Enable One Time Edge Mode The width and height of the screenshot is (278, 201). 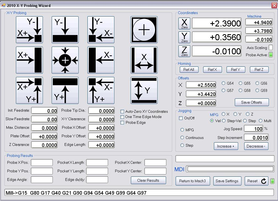[x=122, y=117]
